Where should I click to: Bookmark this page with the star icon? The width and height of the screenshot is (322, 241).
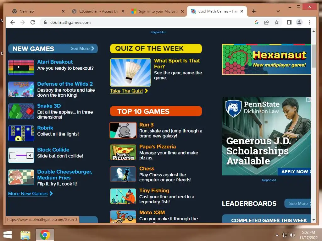(x=277, y=22)
